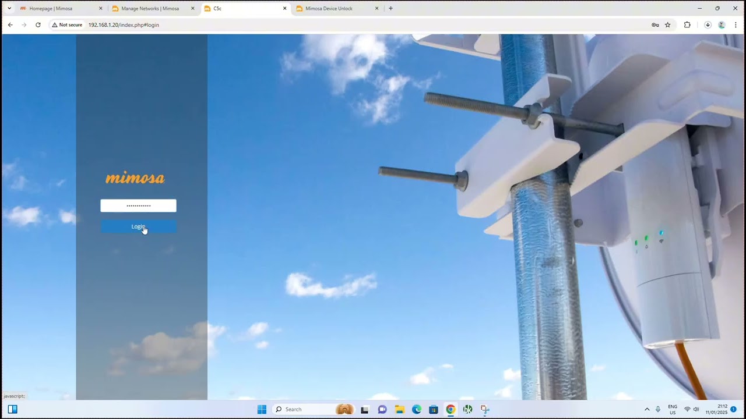Switch to Manage Networks | Mimosa tab

point(150,9)
